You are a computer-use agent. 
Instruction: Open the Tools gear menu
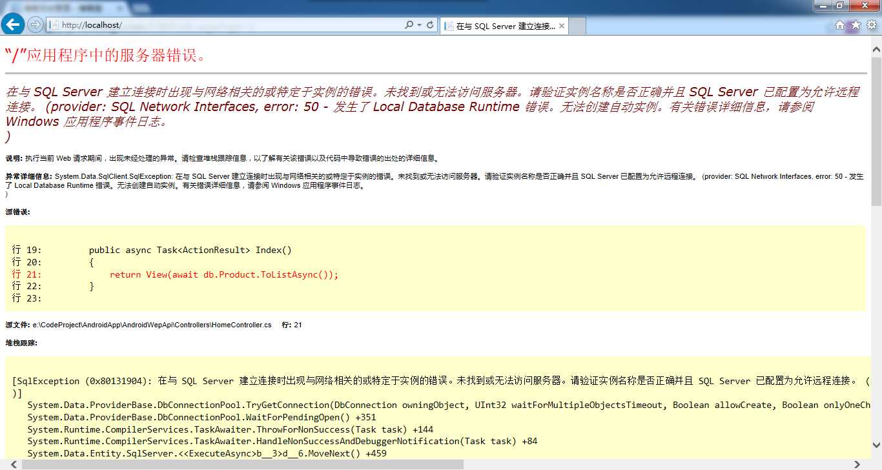click(x=872, y=25)
